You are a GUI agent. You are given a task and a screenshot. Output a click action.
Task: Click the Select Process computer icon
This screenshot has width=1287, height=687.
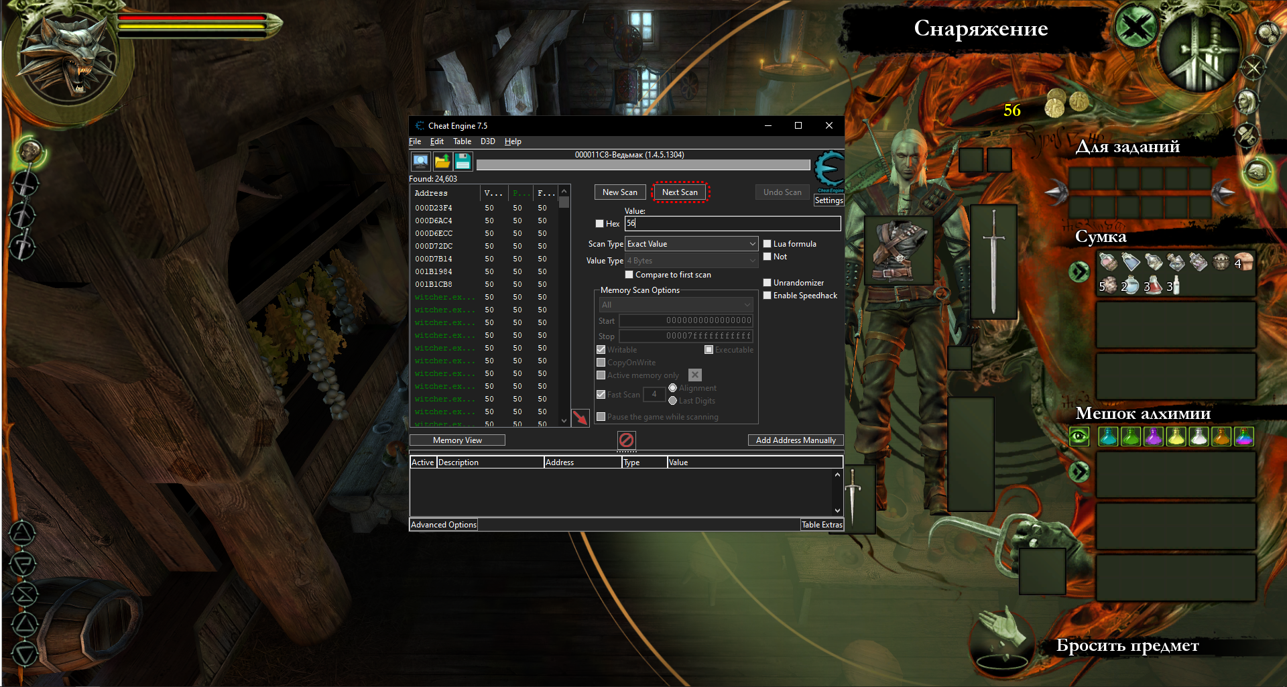[x=420, y=162]
